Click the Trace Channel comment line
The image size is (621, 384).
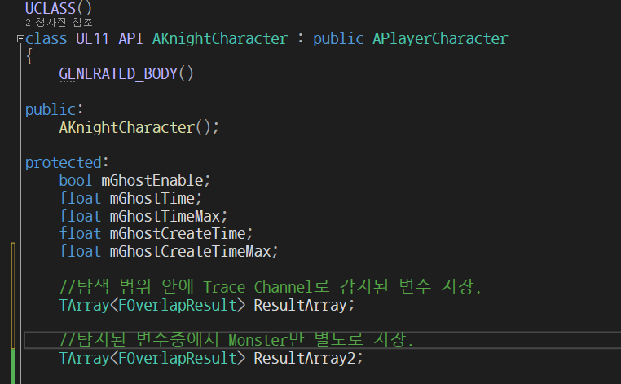[x=270, y=287]
